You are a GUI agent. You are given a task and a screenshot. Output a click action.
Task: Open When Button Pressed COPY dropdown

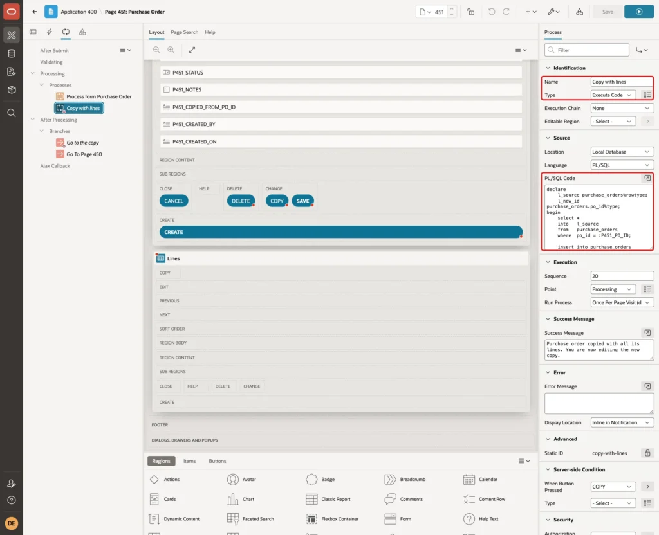point(613,487)
